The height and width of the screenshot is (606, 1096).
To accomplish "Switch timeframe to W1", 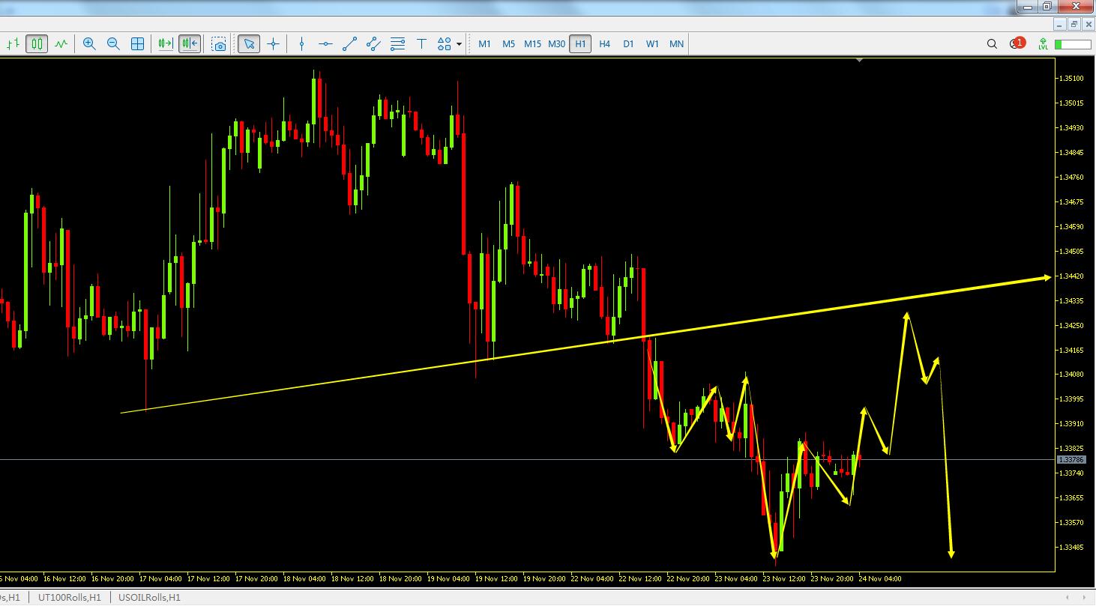I will point(652,44).
